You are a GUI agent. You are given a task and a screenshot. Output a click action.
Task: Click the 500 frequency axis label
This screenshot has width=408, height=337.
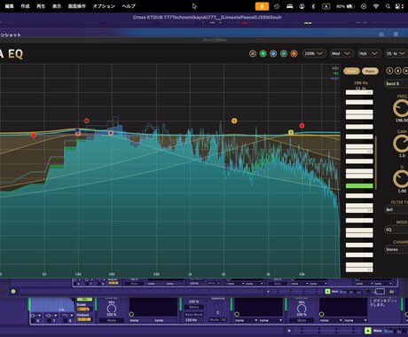click(156, 274)
